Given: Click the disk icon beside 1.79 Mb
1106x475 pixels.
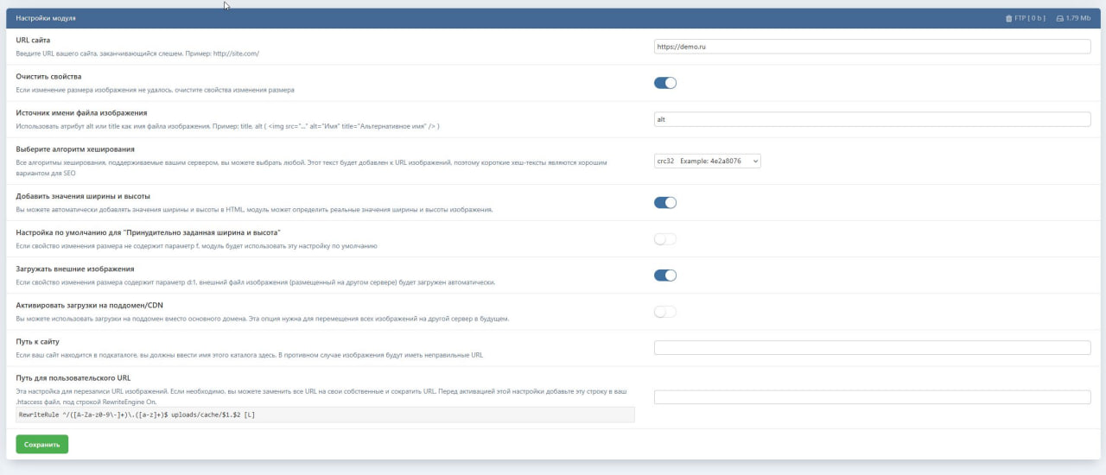Looking at the screenshot, I should (x=1059, y=18).
